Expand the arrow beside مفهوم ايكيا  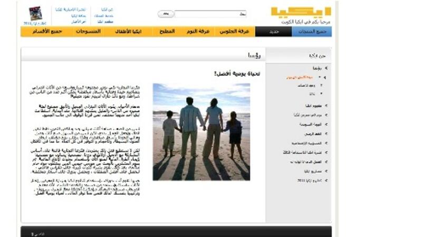click(x=326, y=106)
